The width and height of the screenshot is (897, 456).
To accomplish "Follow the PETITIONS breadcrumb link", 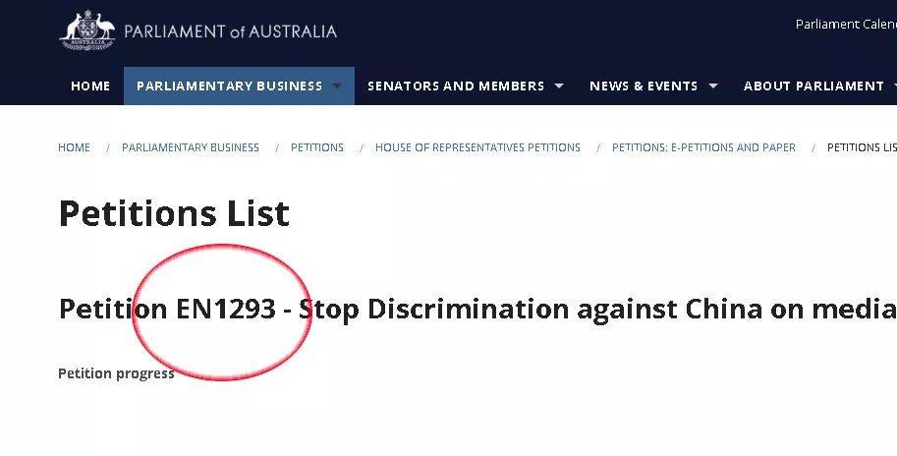I will (x=317, y=147).
